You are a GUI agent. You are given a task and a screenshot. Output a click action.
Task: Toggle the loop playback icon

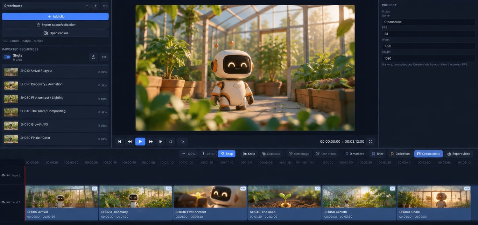(x=171, y=142)
